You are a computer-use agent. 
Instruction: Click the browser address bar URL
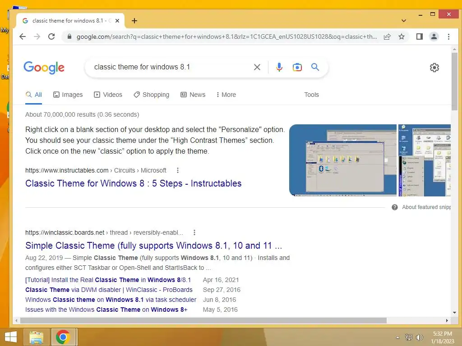226,36
